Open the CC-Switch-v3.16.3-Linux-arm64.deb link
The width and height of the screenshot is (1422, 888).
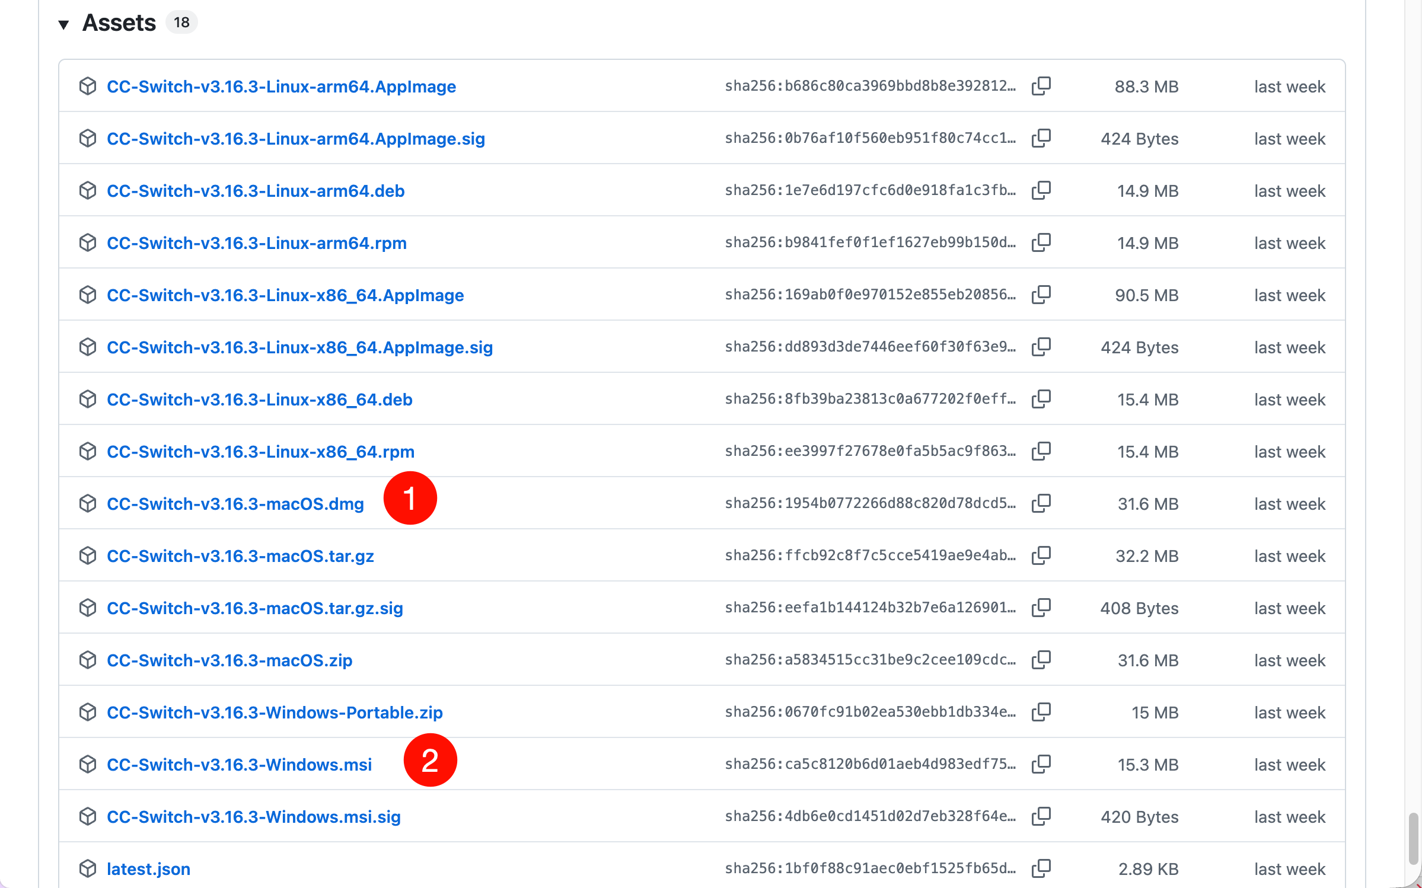pyautogui.click(x=256, y=191)
